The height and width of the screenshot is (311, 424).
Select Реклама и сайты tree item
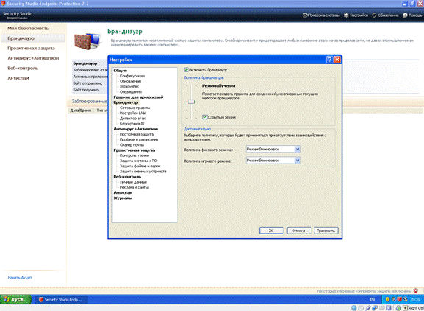point(134,187)
